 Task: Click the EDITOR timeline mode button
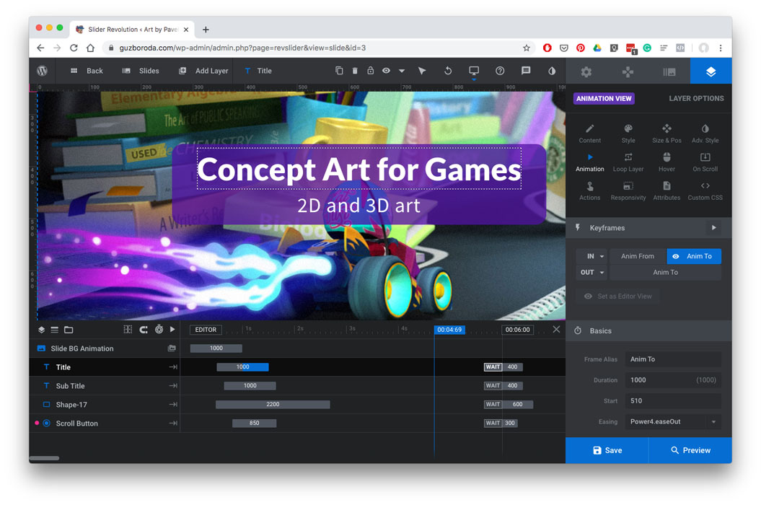click(x=206, y=330)
